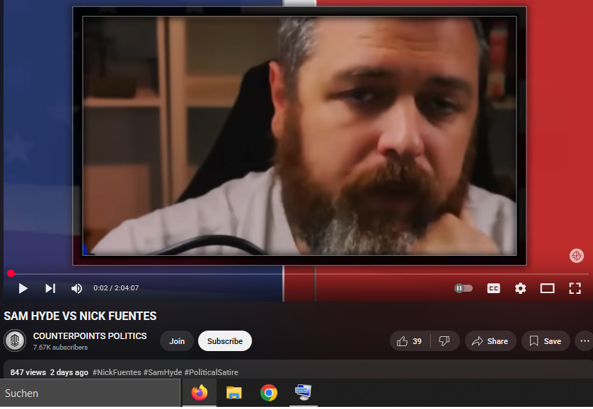Launch Google Chrome from the taskbar
Viewport: 593px width, 409px height.
[268, 393]
